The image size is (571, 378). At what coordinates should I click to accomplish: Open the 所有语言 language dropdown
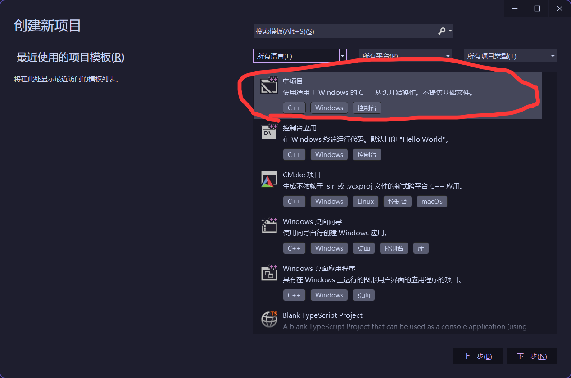pos(300,56)
